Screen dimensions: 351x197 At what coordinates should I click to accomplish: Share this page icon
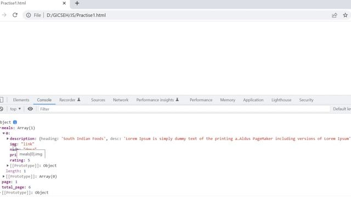coord(335,15)
